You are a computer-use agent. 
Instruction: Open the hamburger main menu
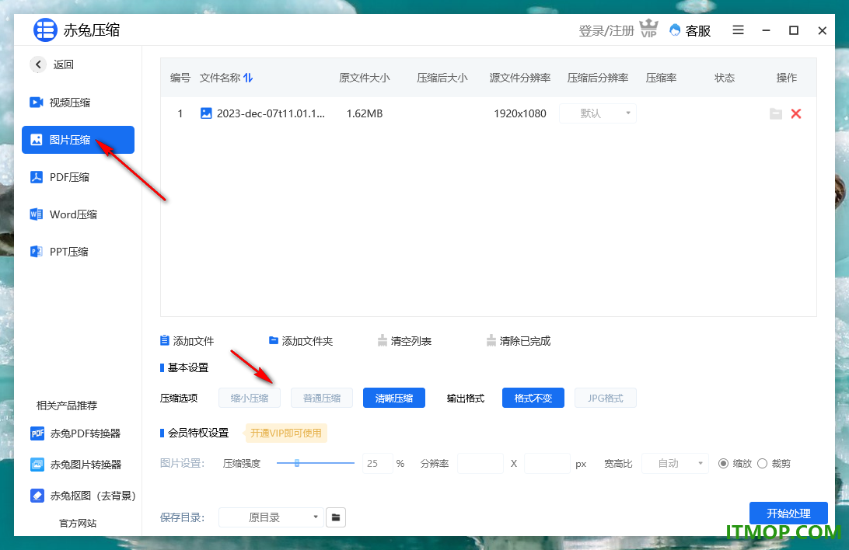pos(738,30)
